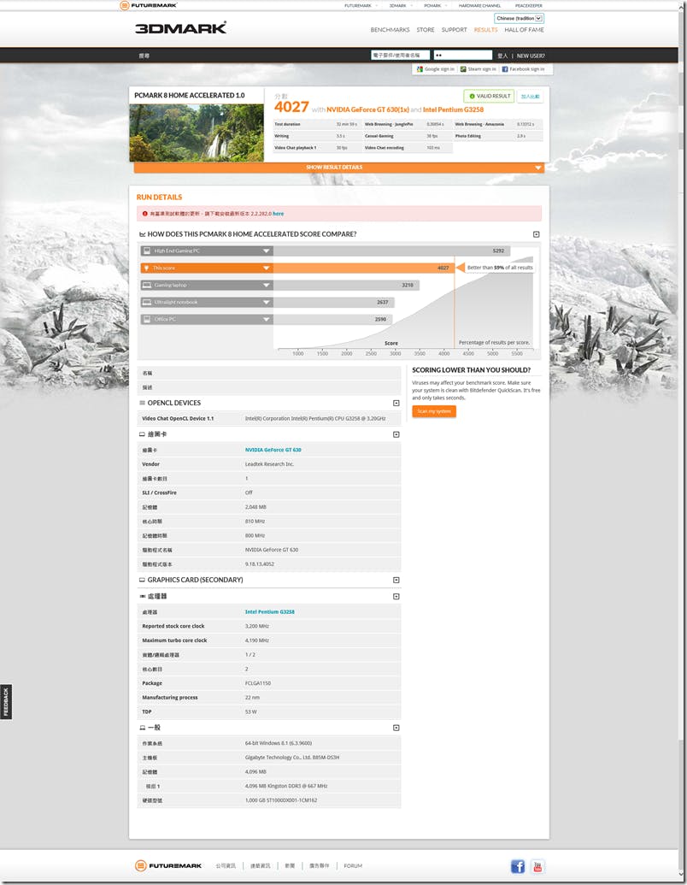Toggle the GRAPHICS CARD (SECONDARY) section
Viewport: 687px width, 885px height.
396,581
